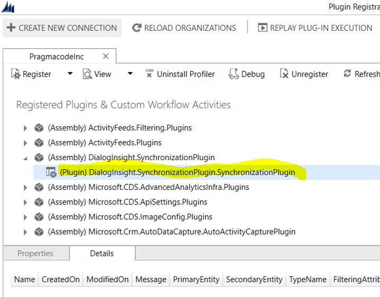
Task: Expand the Microsoft.CDS.ApiSettings.Plugins node
Action: coord(25,202)
